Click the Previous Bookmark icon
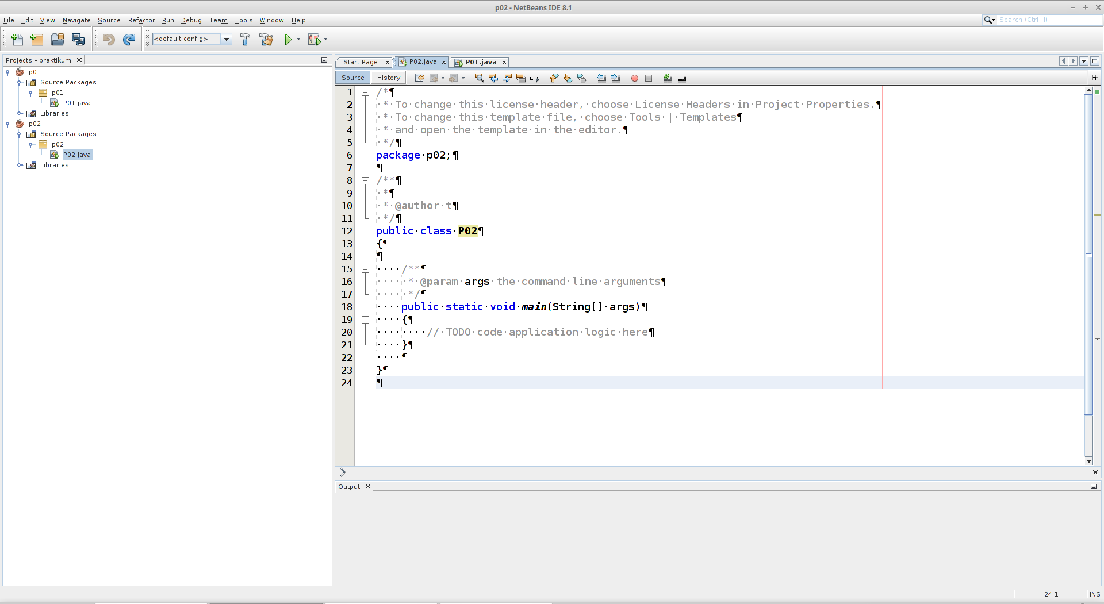1104x604 pixels. (554, 78)
